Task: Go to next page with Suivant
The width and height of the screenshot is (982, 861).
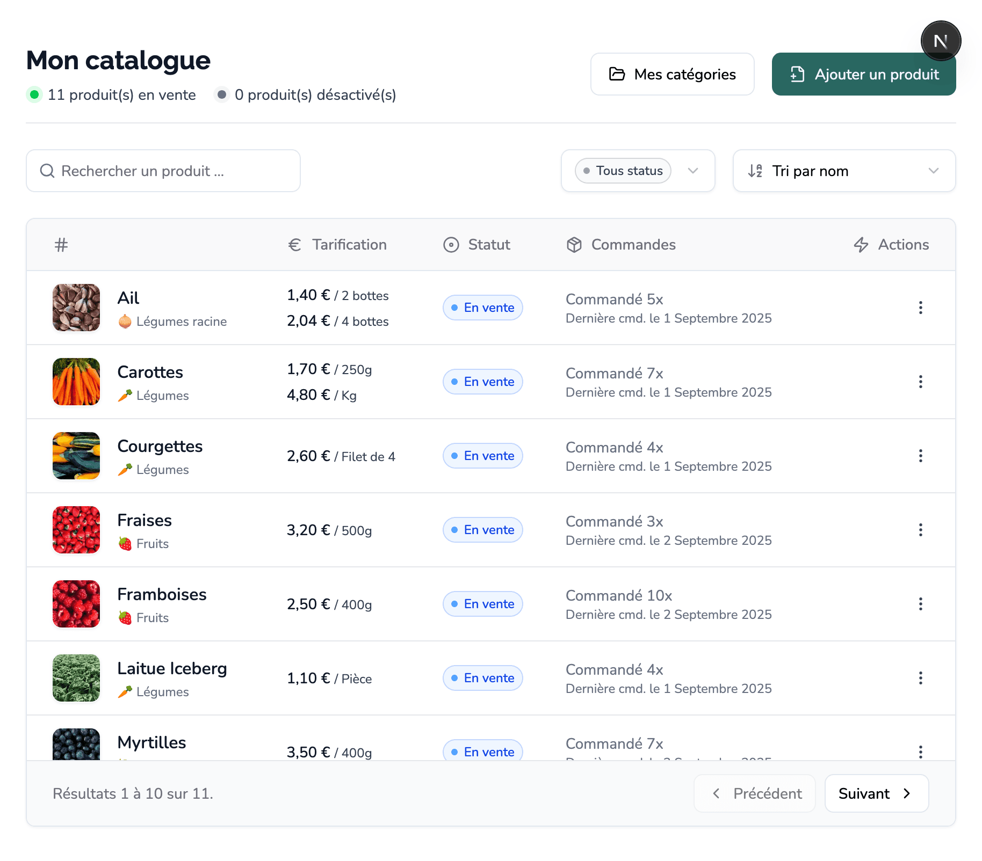Action: point(876,793)
